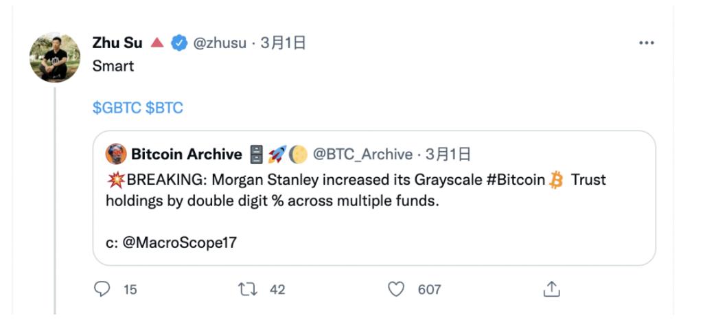Image resolution: width=705 pixels, height=331 pixels.
Task: Click the @BTC_Archive handle
Action: click(x=362, y=154)
